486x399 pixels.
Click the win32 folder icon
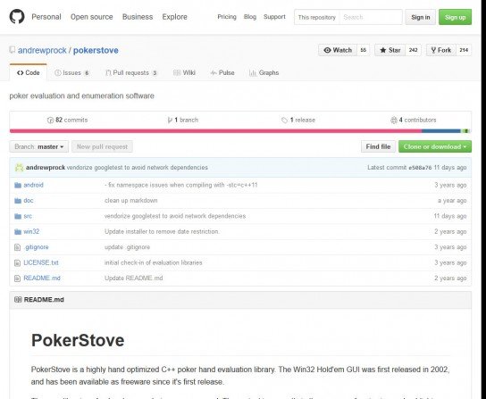tap(18, 232)
